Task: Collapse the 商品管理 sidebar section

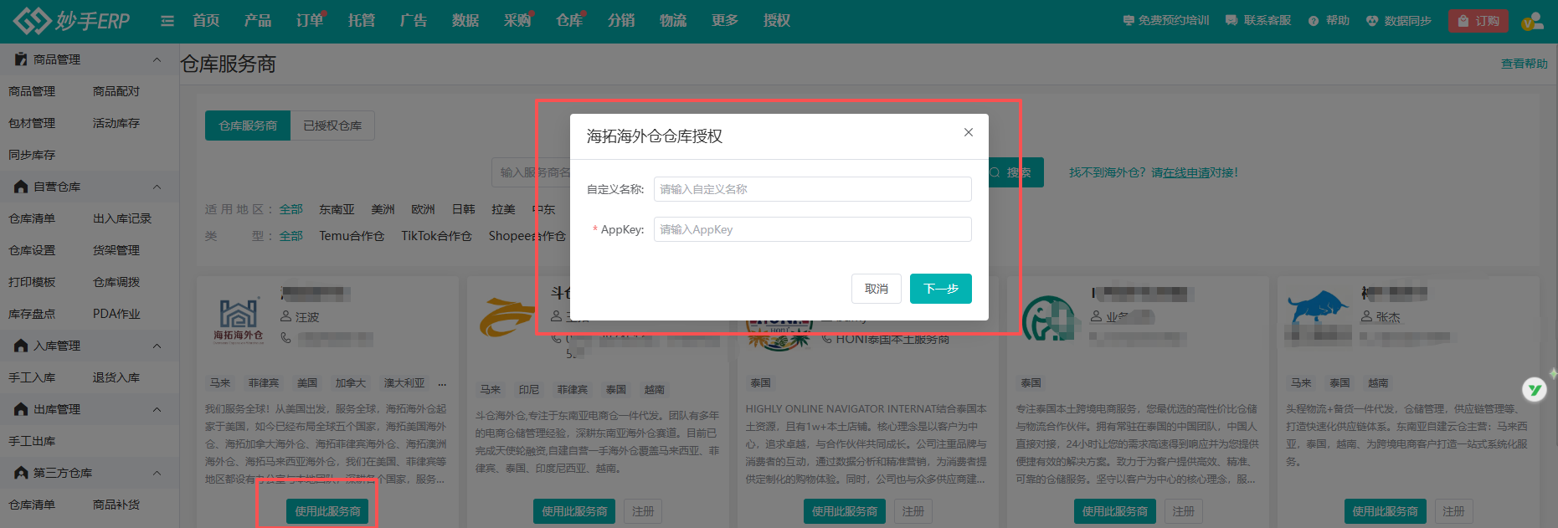Action: [x=157, y=59]
